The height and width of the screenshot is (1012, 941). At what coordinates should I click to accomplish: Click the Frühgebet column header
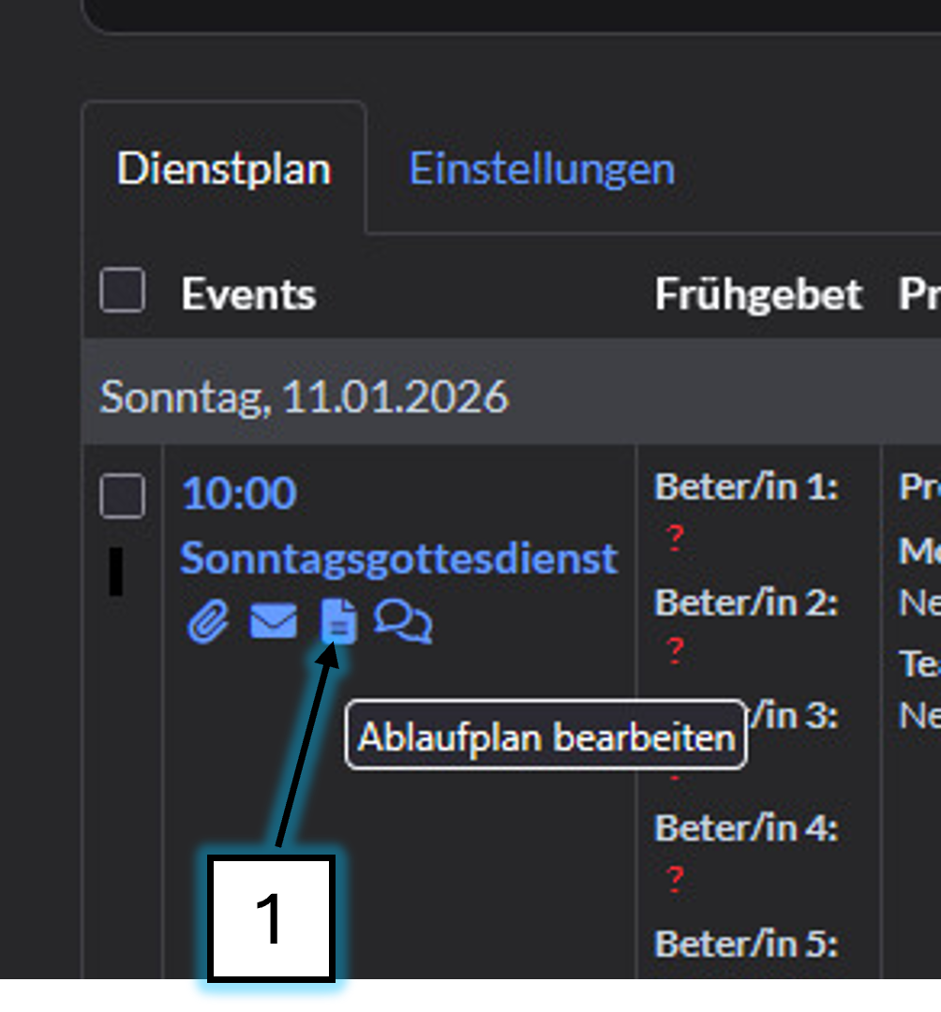(x=758, y=295)
